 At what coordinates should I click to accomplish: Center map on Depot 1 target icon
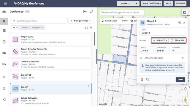point(180,23)
